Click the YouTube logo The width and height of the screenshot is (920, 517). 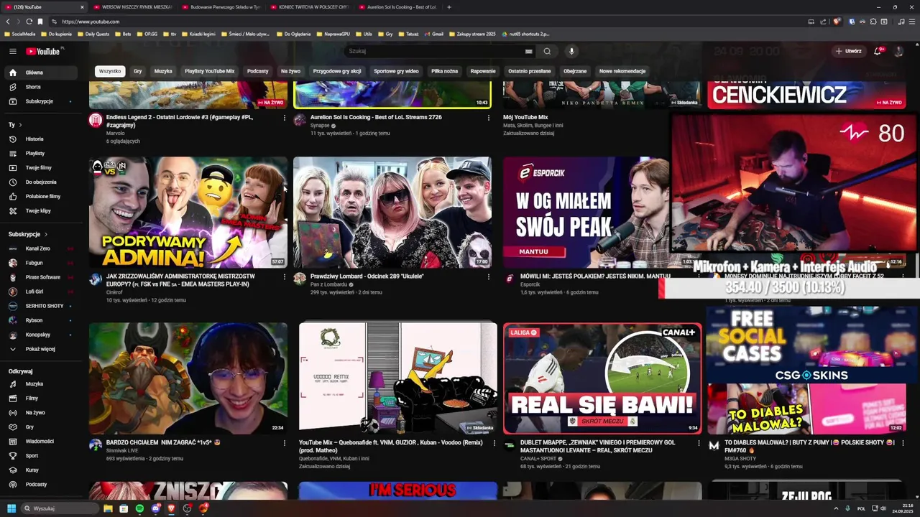[45, 51]
